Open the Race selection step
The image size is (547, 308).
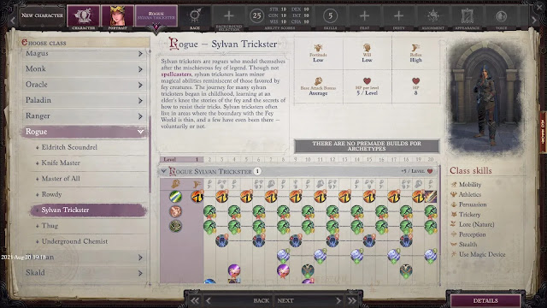(x=195, y=16)
